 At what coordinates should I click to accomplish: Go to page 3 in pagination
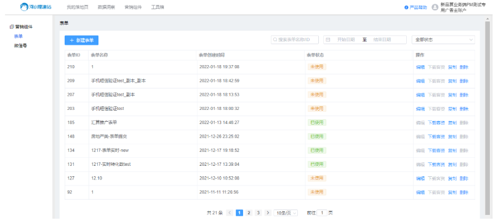point(258,213)
